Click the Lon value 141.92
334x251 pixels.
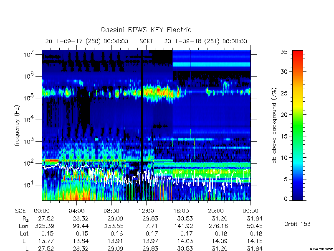(x=183, y=226)
